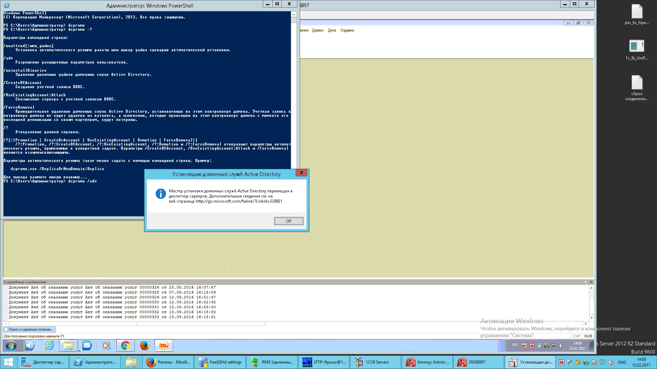Select message row Акт 00000326 от 25.08.2016
Screen dimensions: 657x369
click(112, 287)
